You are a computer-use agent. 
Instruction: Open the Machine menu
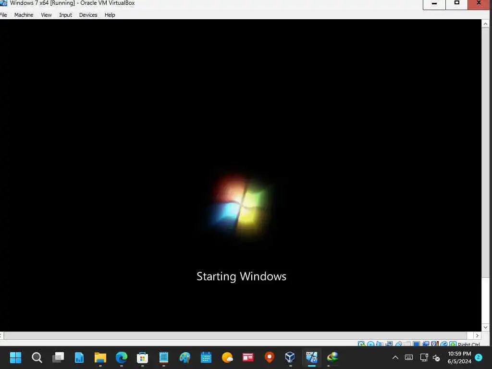tap(24, 15)
